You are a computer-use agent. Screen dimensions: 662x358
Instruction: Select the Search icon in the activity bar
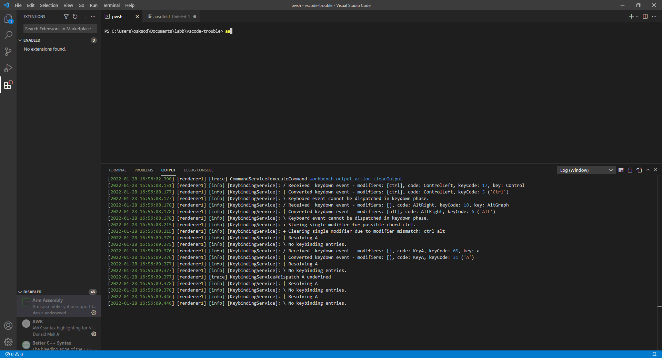point(8,35)
